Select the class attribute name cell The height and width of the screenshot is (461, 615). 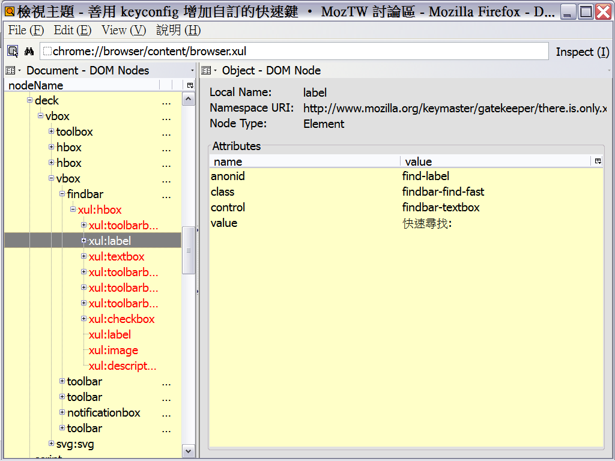pyautogui.click(x=222, y=191)
